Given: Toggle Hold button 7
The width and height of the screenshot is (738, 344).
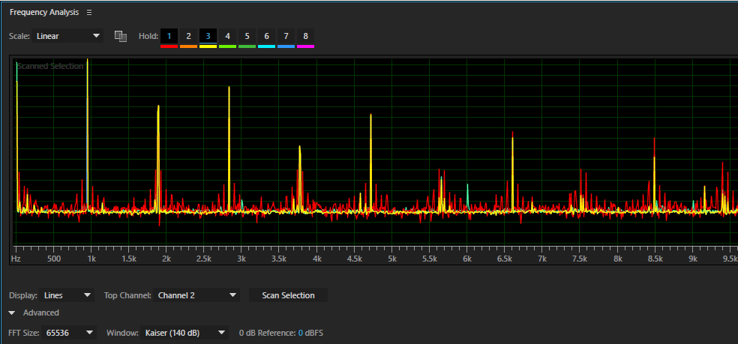Looking at the screenshot, I should pyautogui.click(x=286, y=36).
